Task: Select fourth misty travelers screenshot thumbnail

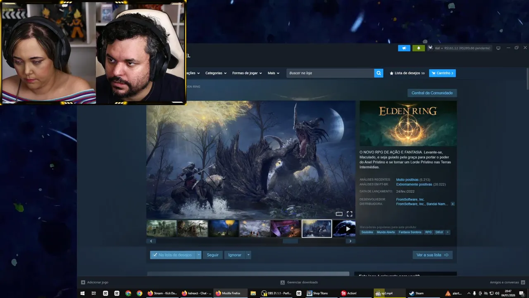Action: (x=255, y=228)
